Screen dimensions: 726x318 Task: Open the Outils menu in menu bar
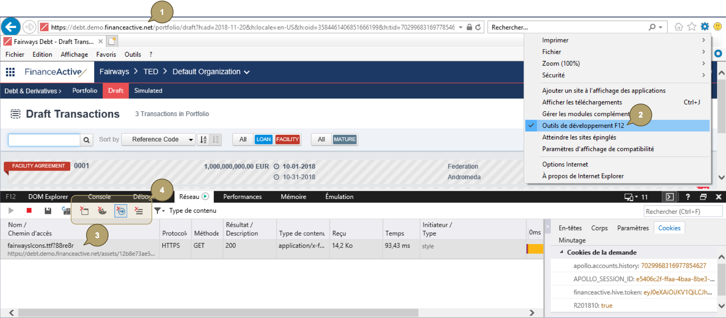pyautogui.click(x=133, y=54)
